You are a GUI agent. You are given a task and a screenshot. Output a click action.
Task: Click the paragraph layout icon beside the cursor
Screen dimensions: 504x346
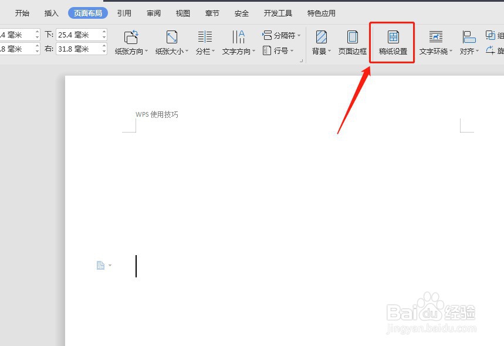tap(100, 265)
